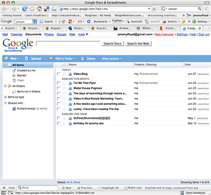Check the 'The days of searching' row checkbox
This screenshot has width=211, height=195.
pos(59,94)
